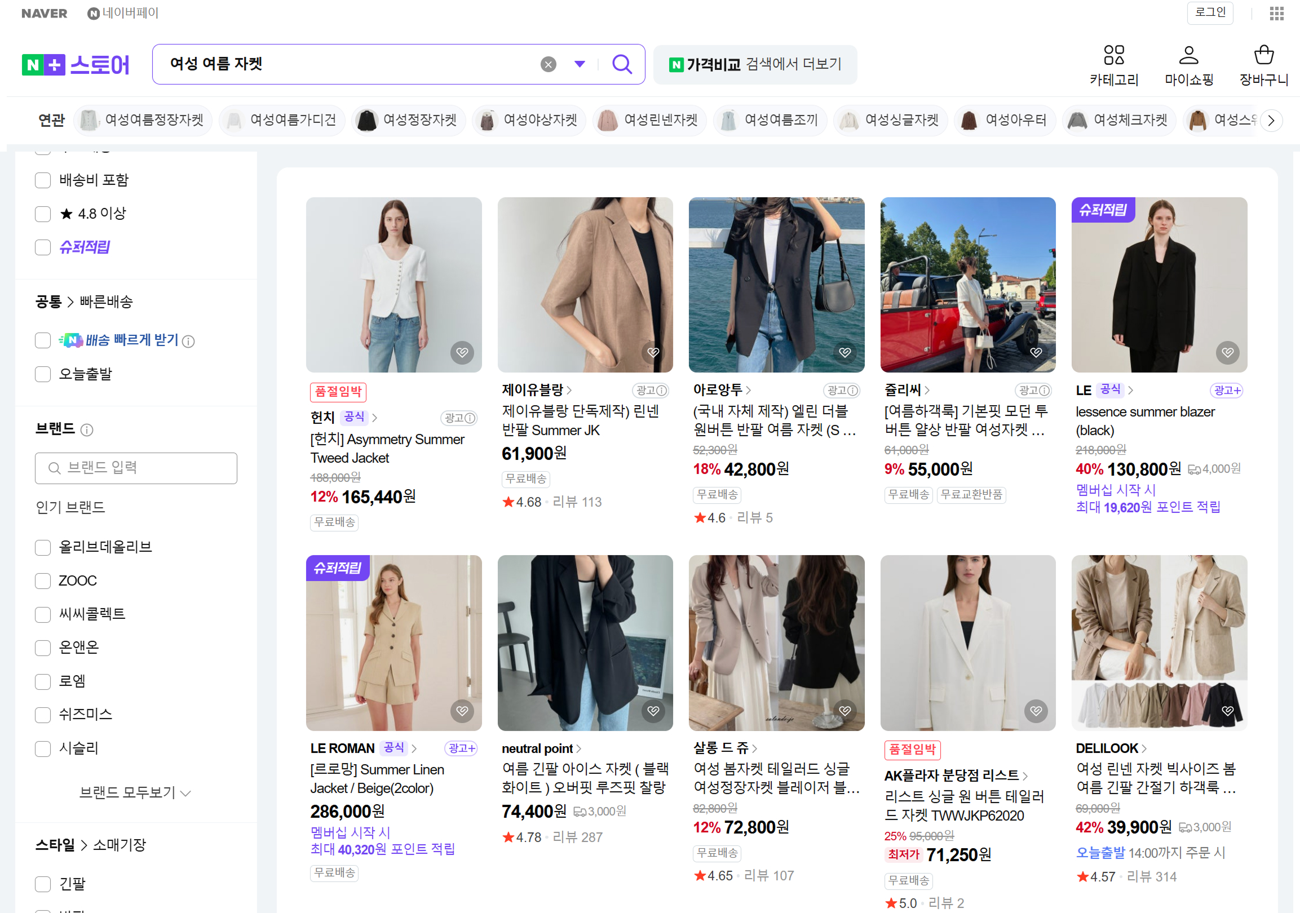The image size is (1300, 913).
Task: Open the 카테고리 icon
Action: (1113, 66)
